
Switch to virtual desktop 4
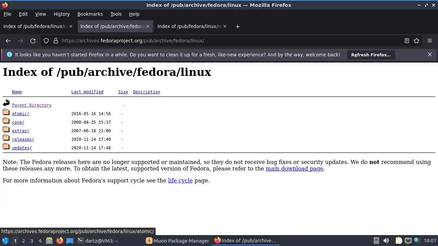(40, 241)
